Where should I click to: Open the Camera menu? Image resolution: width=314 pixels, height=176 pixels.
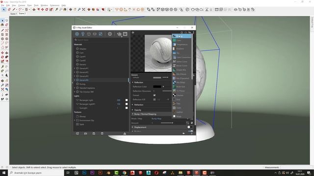pyautogui.click(x=22, y=5)
